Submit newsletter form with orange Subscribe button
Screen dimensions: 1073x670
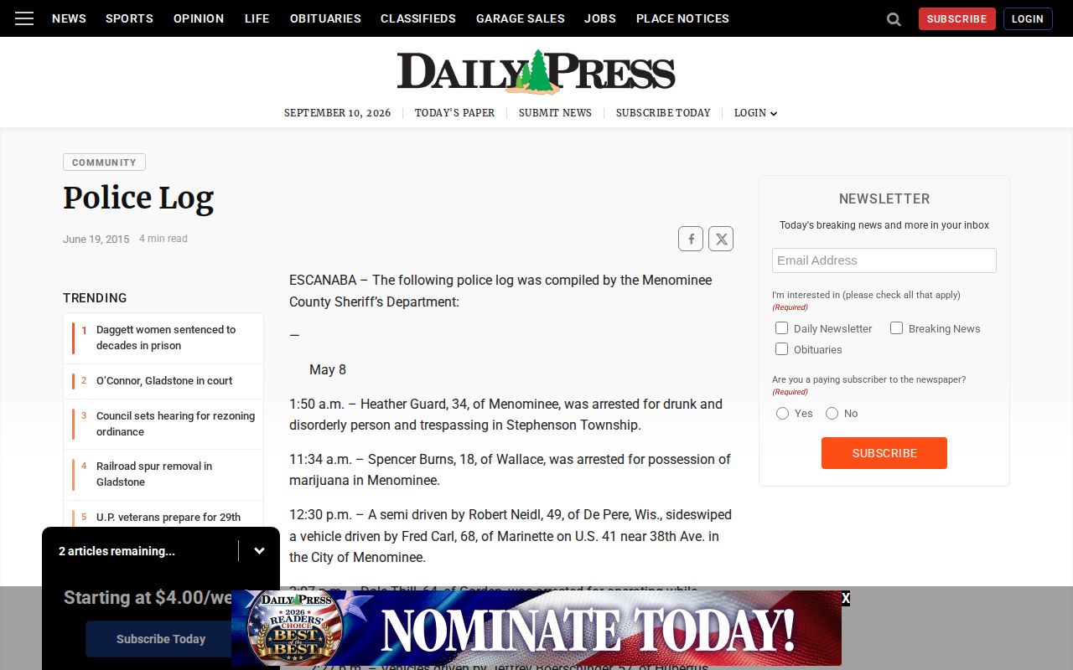884,453
